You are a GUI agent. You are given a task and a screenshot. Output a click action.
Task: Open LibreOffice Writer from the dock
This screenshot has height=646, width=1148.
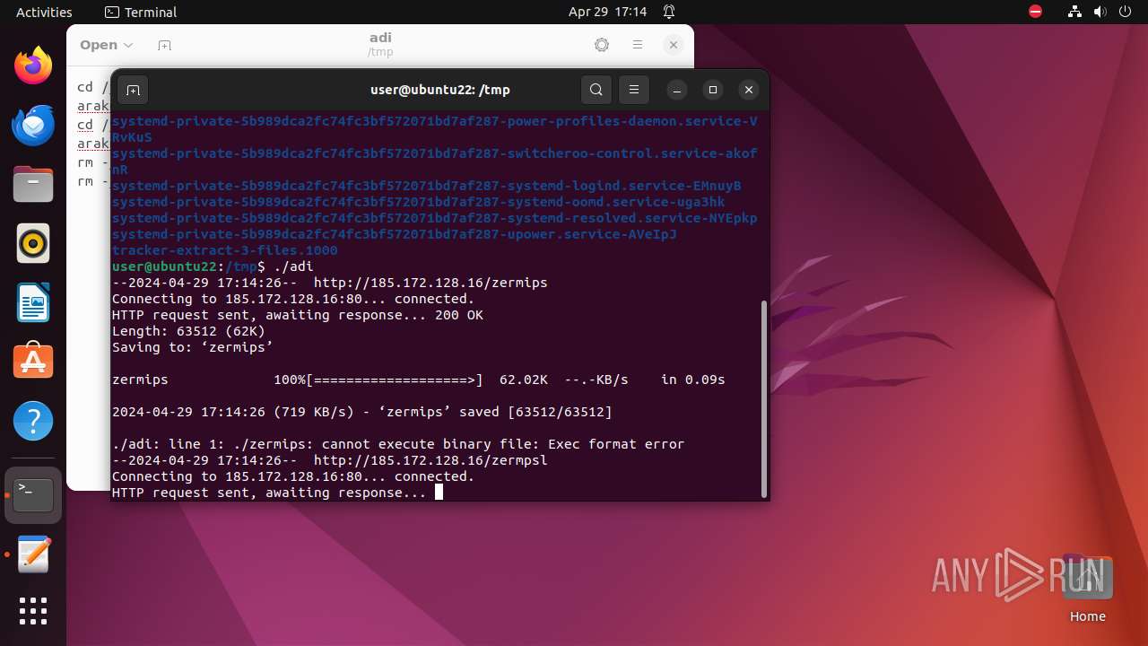33,302
